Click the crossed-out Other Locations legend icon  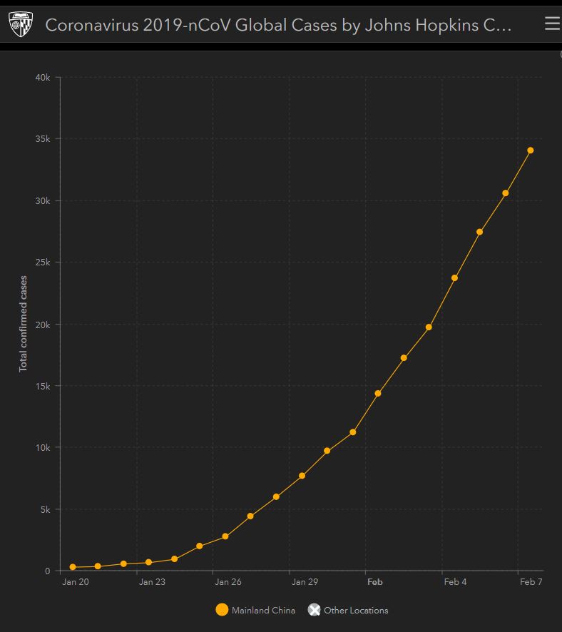(x=314, y=610)
